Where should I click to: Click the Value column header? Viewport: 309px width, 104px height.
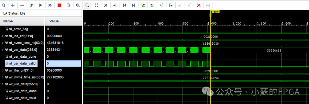54,21
